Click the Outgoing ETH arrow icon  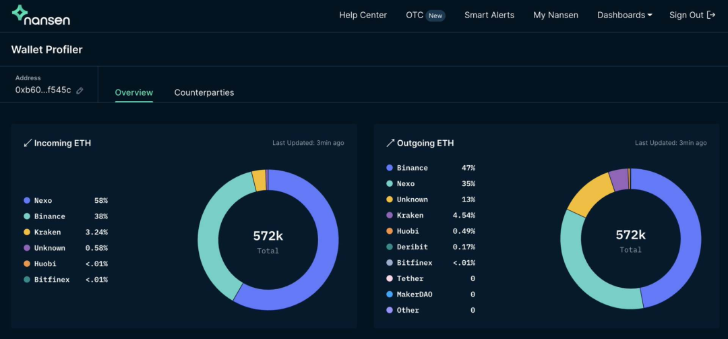390,143
